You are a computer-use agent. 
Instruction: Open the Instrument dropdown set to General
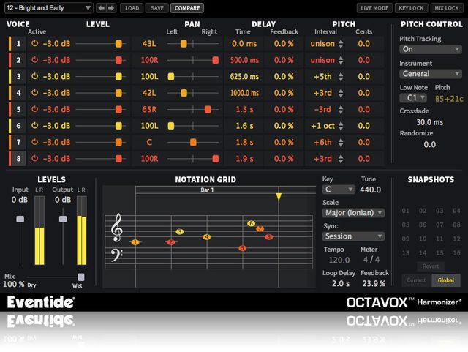point(431,73)
